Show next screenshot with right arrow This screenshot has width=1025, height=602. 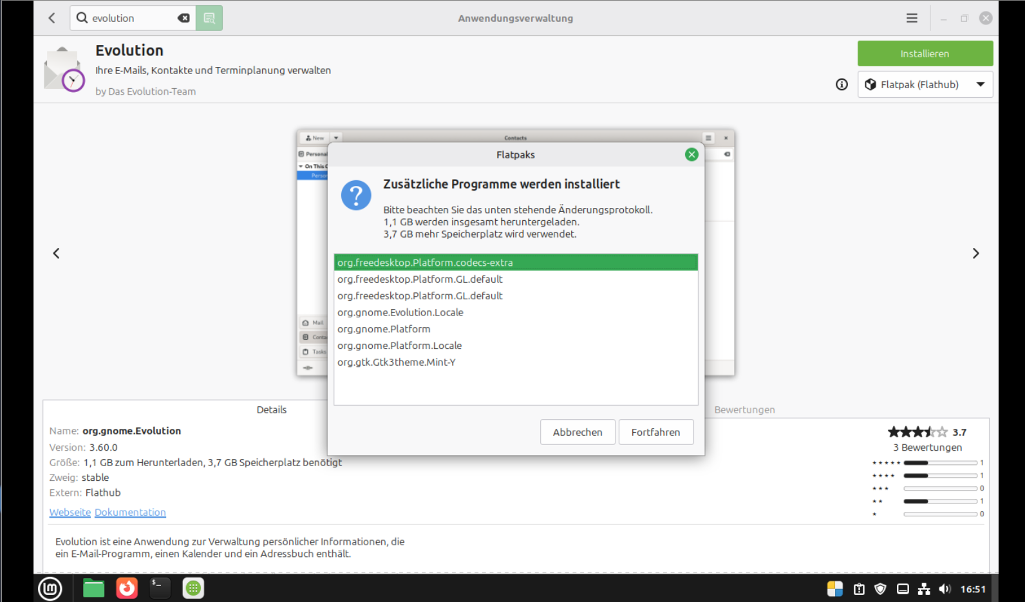(975, 254)
